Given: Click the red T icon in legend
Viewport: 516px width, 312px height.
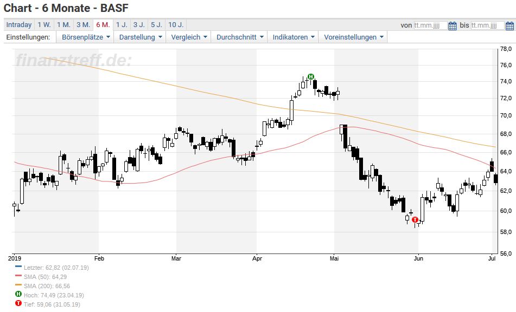Looking at the screenshot, I should click(x=18, y=304).
